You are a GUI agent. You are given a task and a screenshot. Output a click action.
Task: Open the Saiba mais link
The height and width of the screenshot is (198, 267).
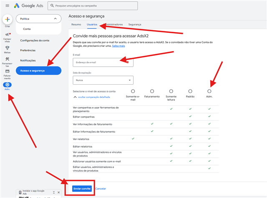[x=118, y=46]
